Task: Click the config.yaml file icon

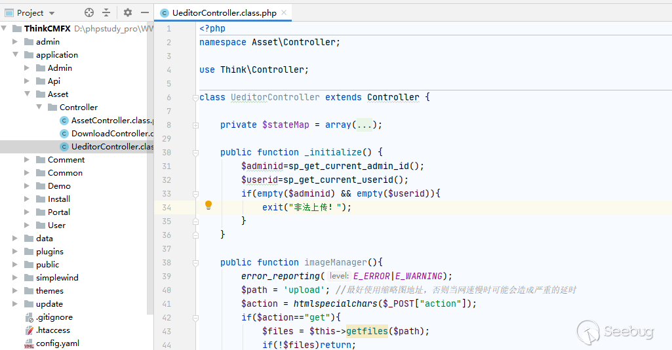Action: click(29, 343)
